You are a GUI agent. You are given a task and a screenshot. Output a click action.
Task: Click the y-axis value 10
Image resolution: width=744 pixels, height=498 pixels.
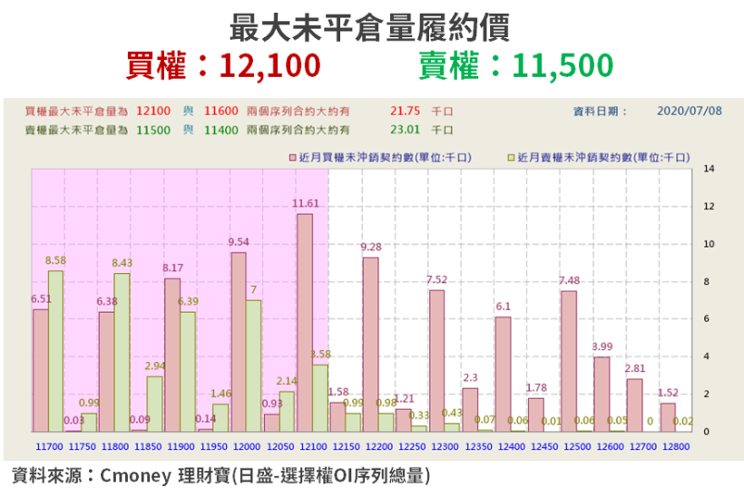pos(709,244)
